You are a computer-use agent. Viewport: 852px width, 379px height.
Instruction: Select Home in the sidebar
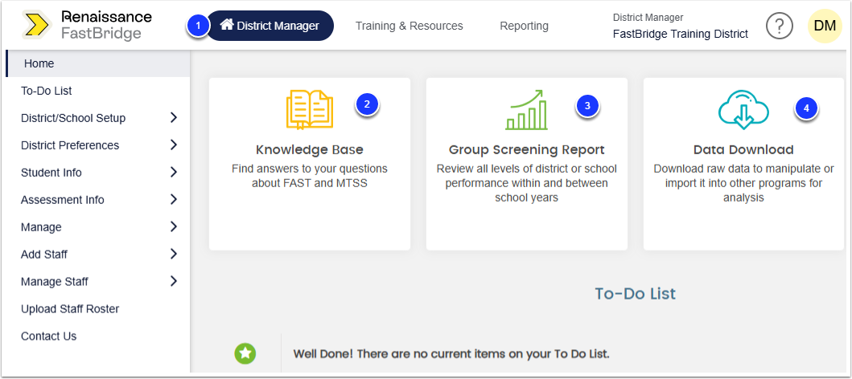pos(98,63)
